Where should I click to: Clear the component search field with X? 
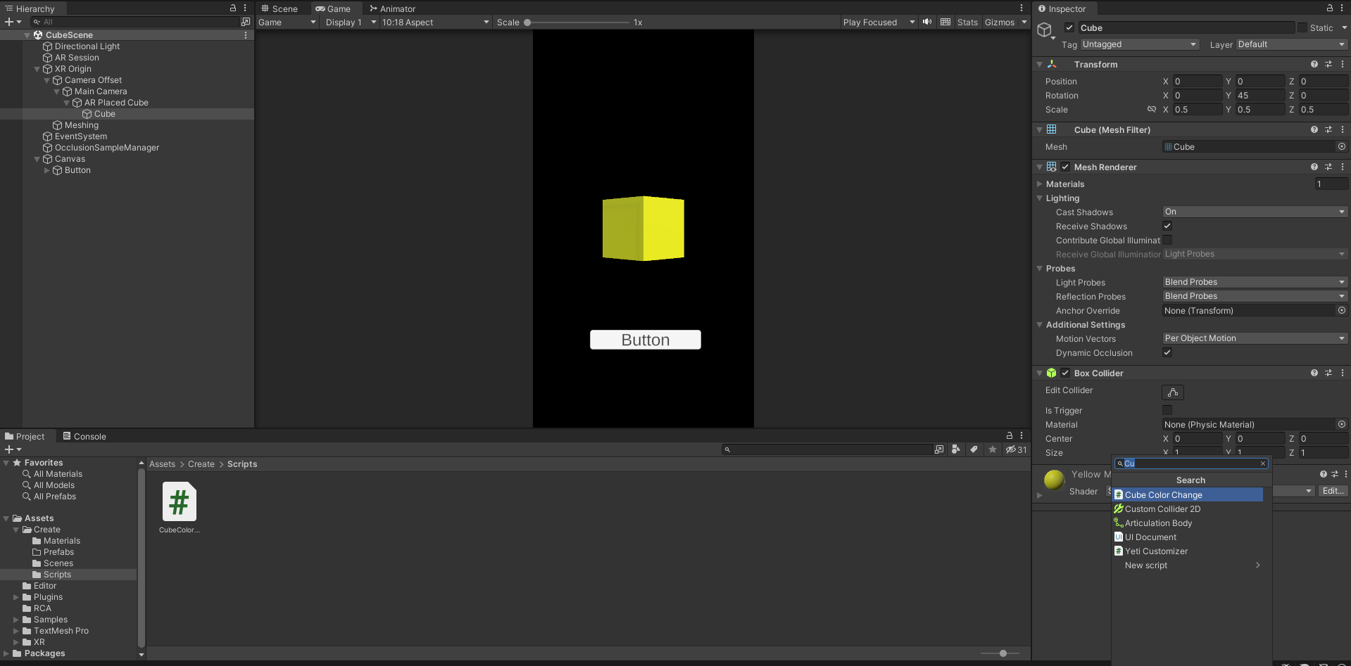[1263, 463]
